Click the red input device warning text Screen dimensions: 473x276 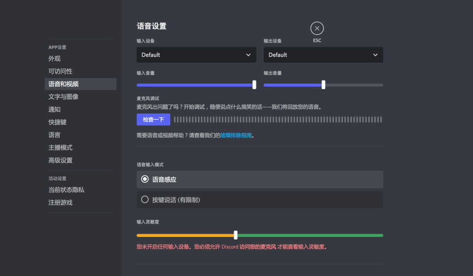point(232,247)
